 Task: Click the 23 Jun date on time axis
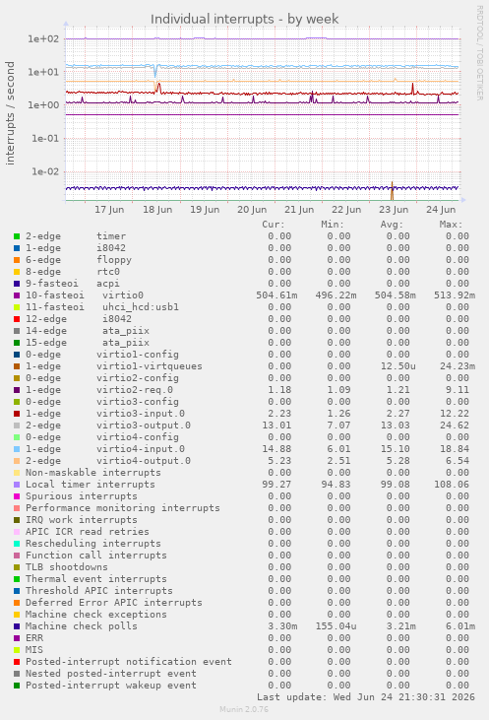[x=394, y=210]
